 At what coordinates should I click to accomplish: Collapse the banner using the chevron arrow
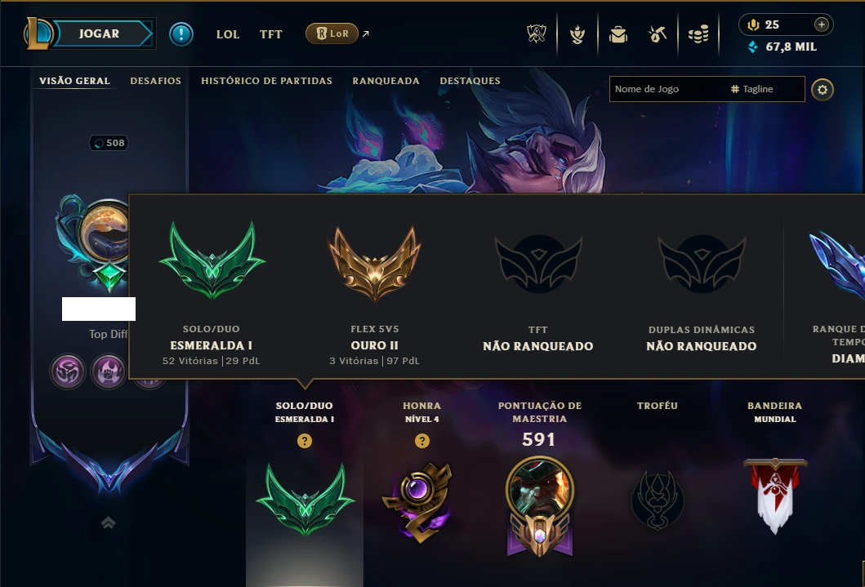[108, 522]
